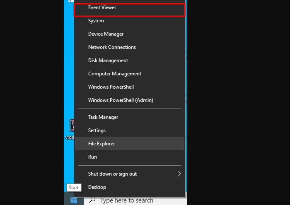Select System in the context menu
The width and height of the screenshot is (290, 205).
tap(129, 21)
